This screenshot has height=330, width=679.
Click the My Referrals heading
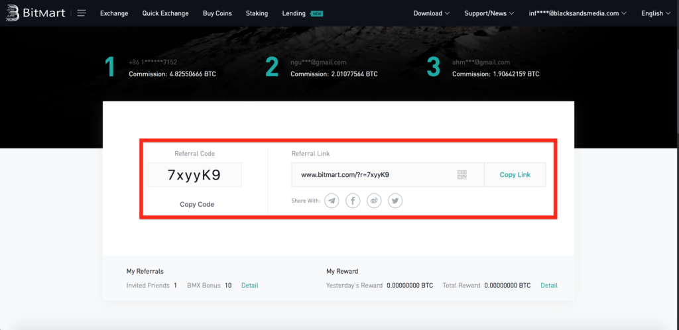145,271
